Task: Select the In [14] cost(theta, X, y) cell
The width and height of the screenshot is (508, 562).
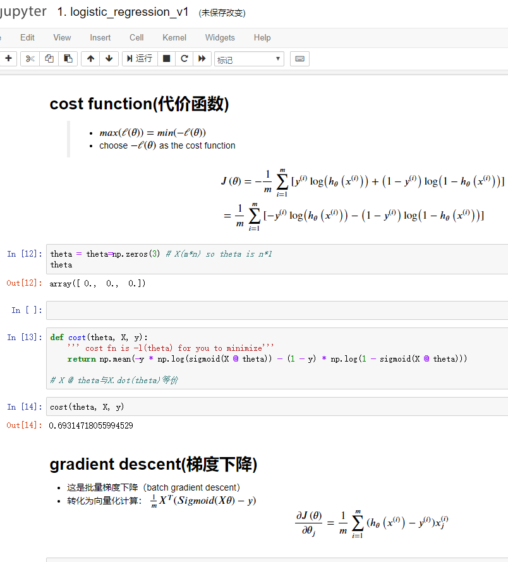Action: coord(277,407)
